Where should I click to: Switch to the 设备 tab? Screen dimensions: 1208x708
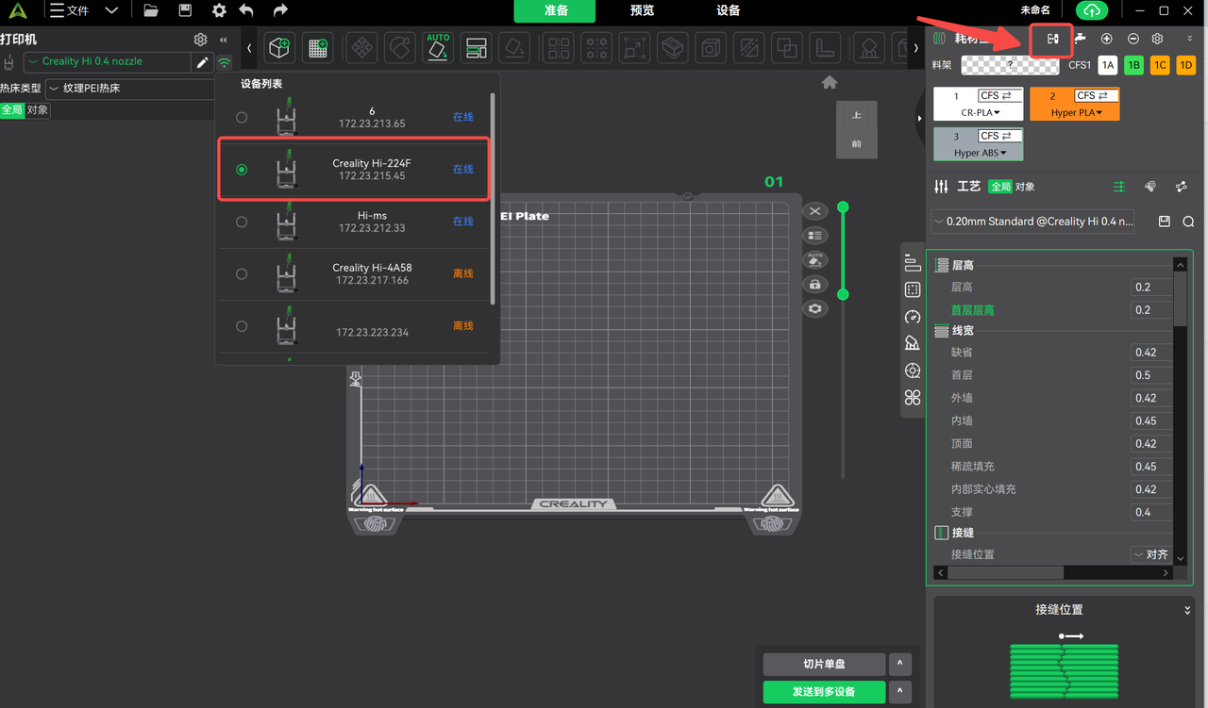tap(728, 10)
